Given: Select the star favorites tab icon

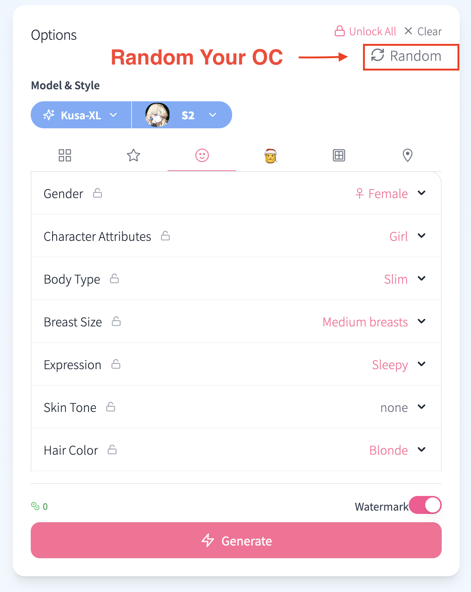Looking at the screenshot, I should tap(133, 155).
